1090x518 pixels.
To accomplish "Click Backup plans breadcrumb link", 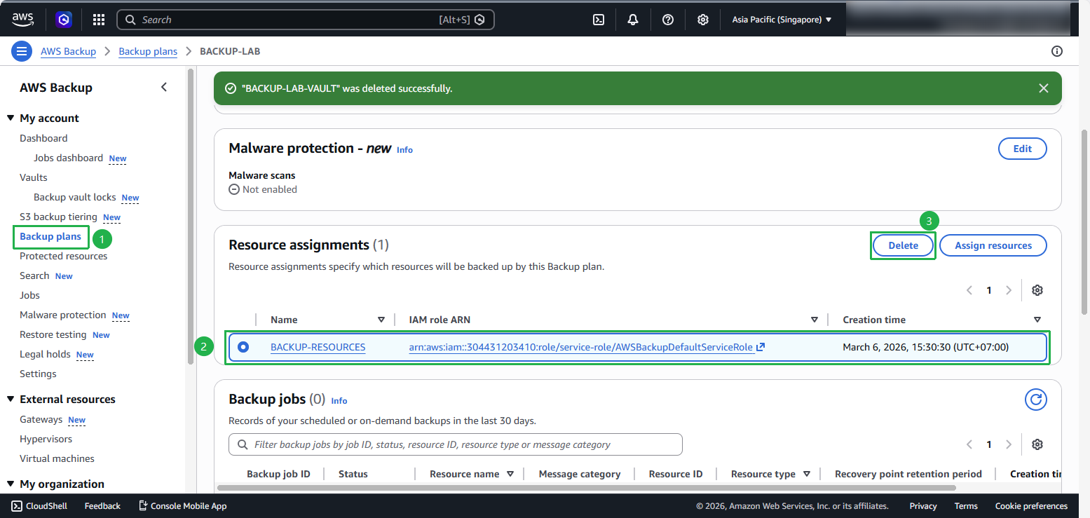I will pos(148,51).
